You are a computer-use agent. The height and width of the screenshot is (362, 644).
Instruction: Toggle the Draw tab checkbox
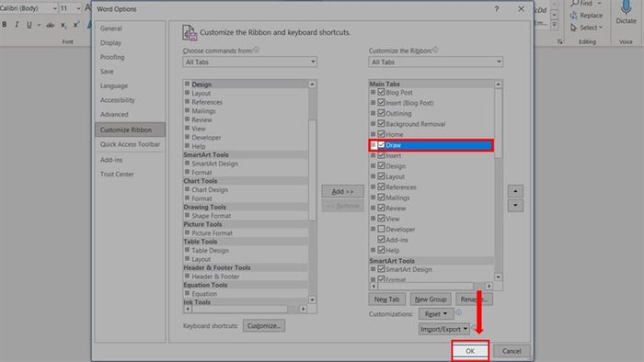pos(381,145)
